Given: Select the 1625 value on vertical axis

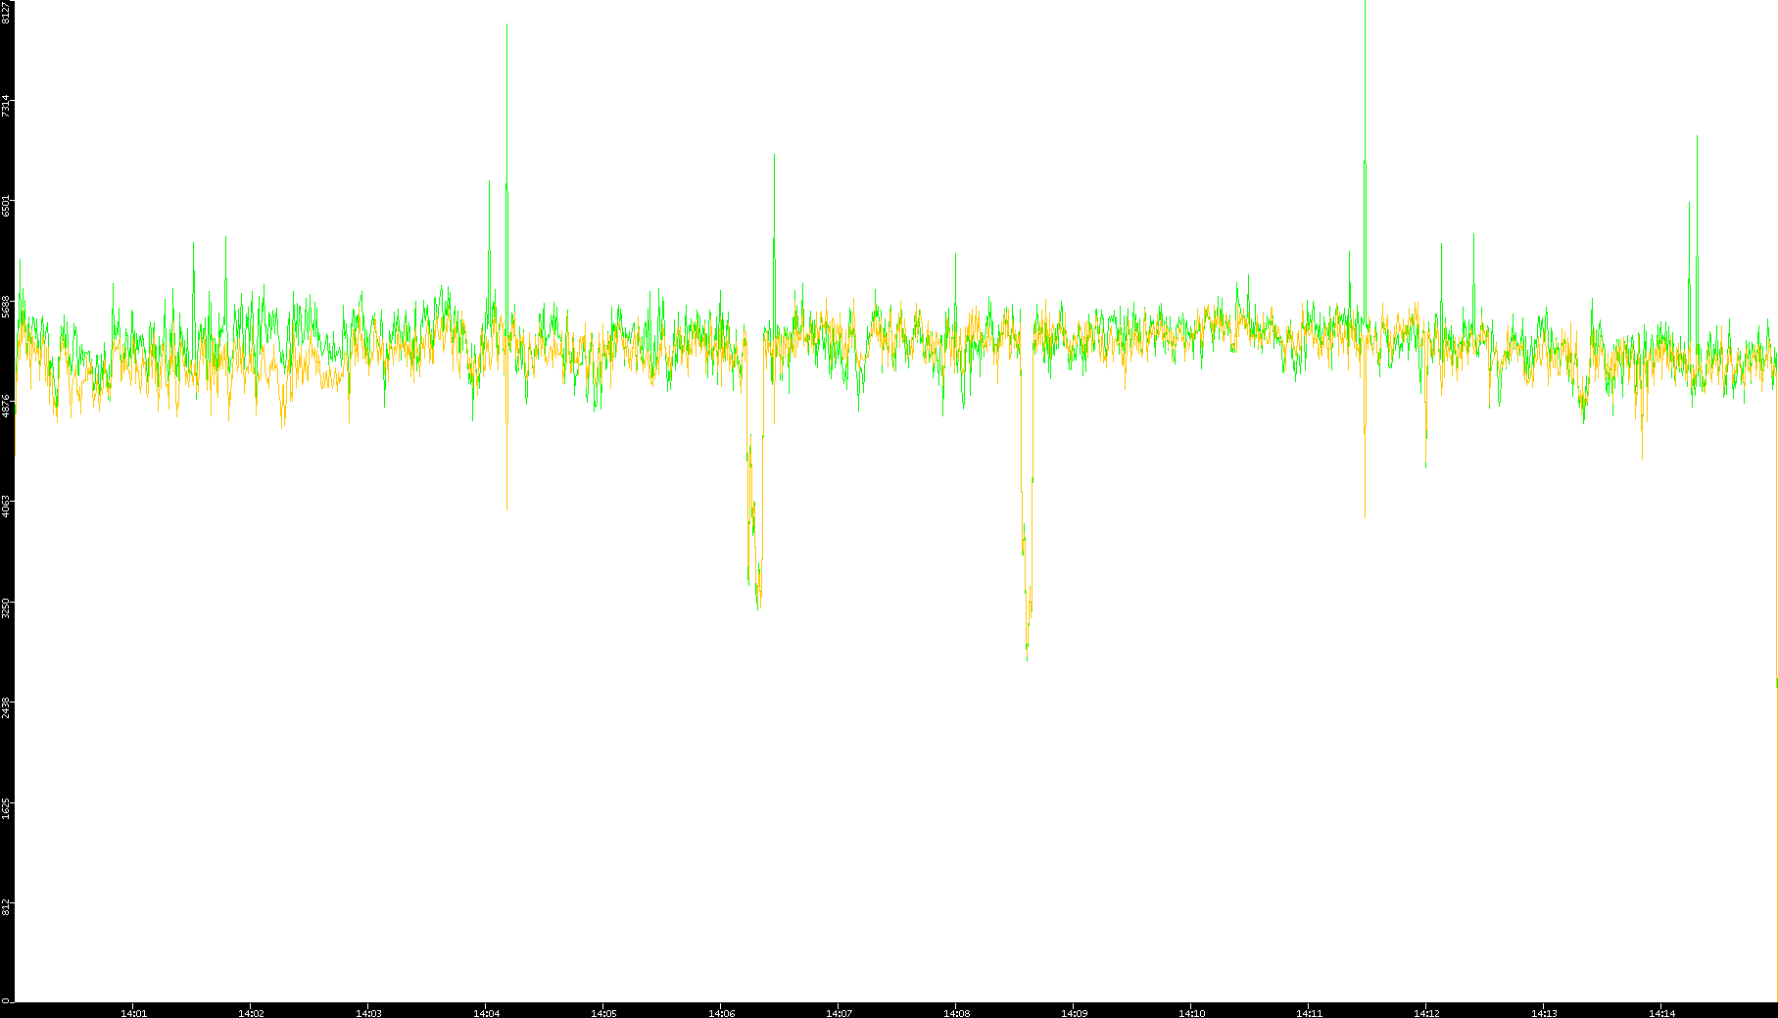Looking at the screenshot, I should pyautogui.click(x=6, y=807).
